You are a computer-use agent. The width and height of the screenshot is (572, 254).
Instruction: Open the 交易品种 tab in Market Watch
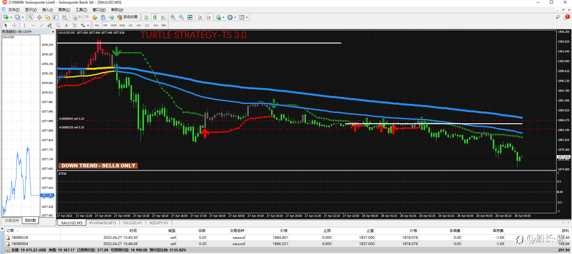click(12, 220)
